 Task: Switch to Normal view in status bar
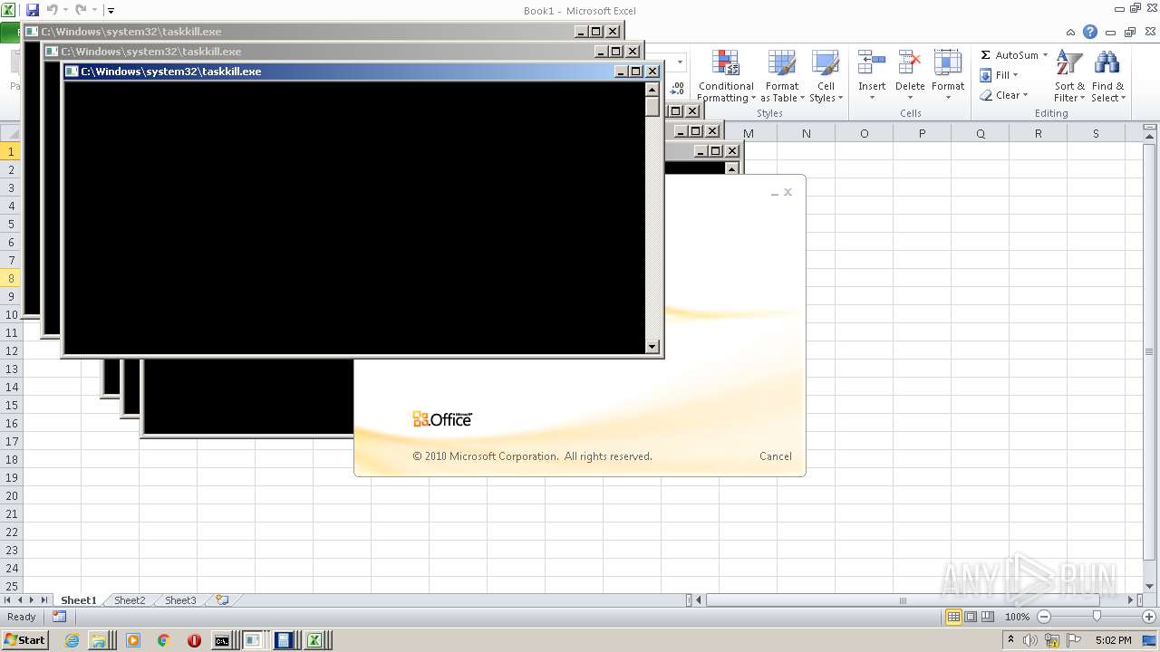click(x=953, y=617)
